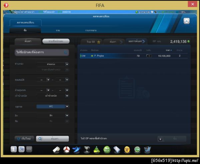This screenshot has height=164, width=200.
Task: Click the friends profile icon at bottom left
Action: point(14,149)
